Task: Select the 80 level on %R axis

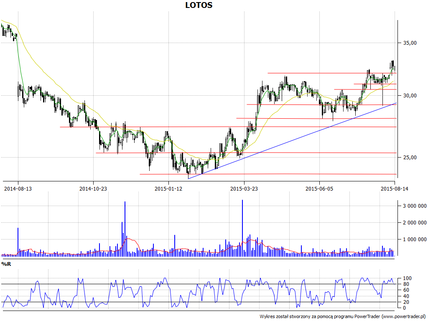Action: pos(406,284)
